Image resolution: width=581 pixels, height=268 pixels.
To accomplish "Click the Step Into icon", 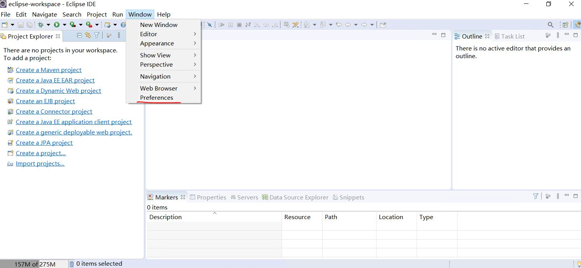I will point(257,25).
